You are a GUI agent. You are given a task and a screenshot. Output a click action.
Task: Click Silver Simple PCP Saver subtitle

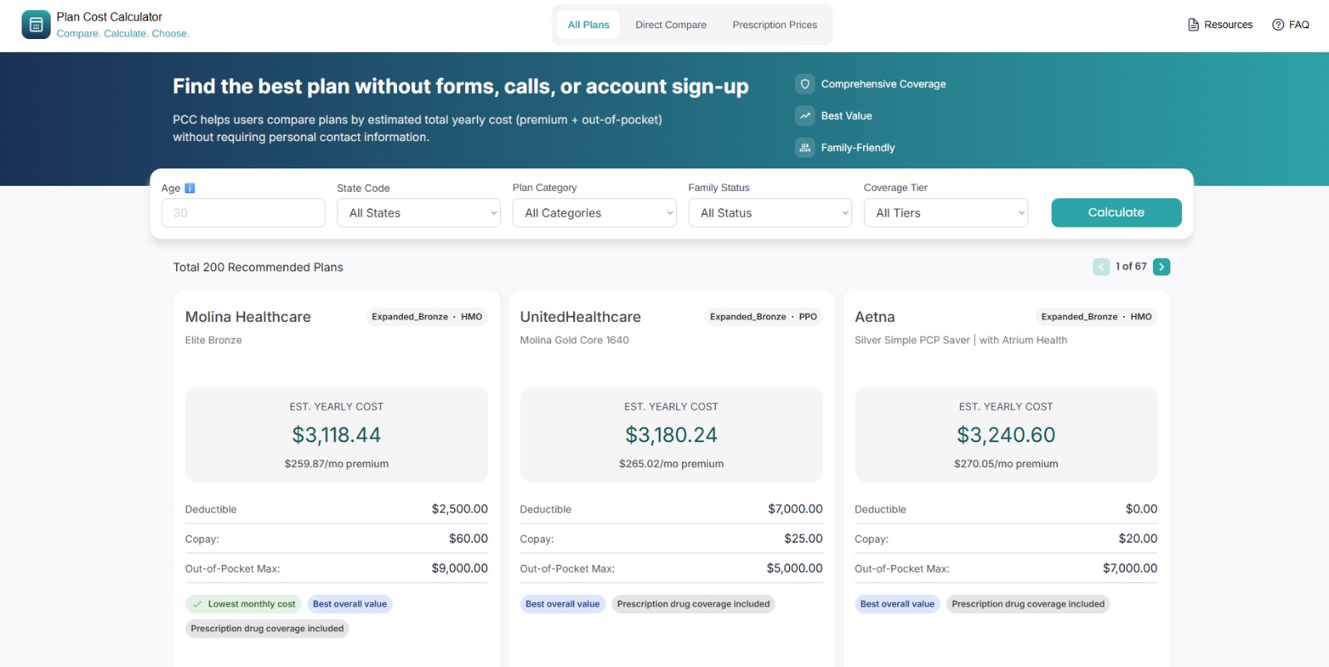pyautogui.click(x=961, y=340)
